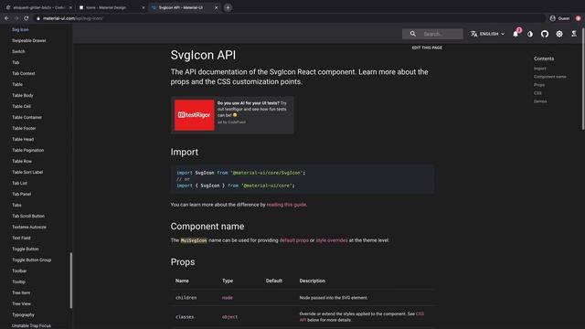585x329 pixels.
Task: Switch to the Icons - Material Design tab
Action: click(x=111, y=7)
